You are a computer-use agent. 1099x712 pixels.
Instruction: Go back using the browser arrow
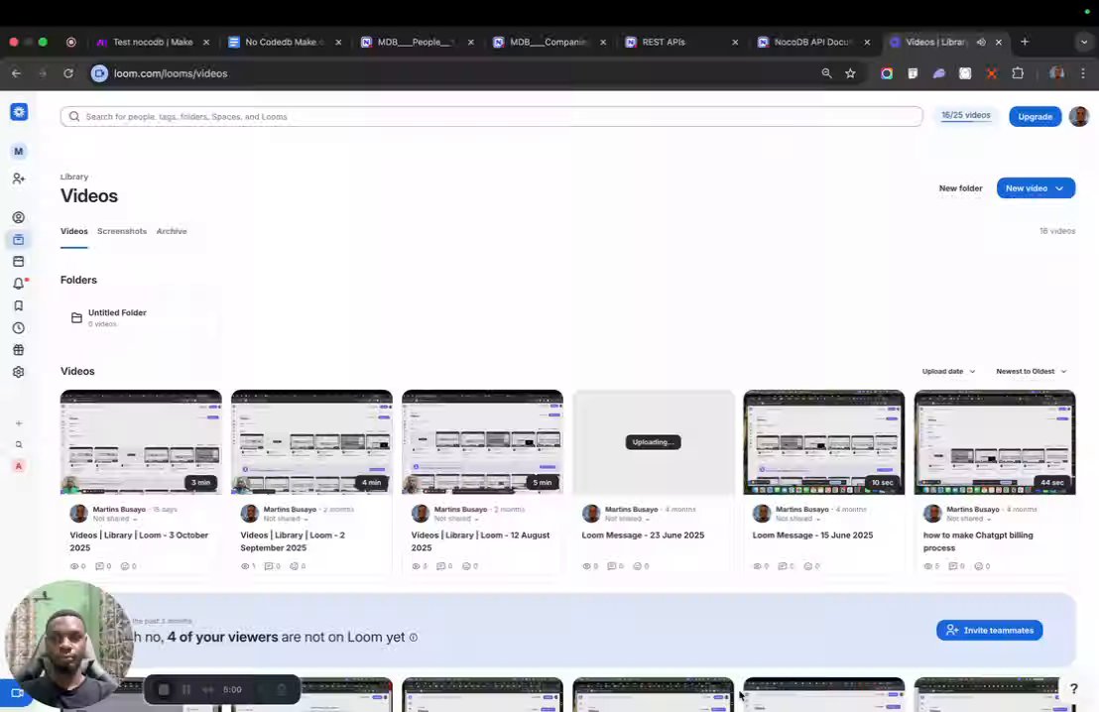(16, 73)
